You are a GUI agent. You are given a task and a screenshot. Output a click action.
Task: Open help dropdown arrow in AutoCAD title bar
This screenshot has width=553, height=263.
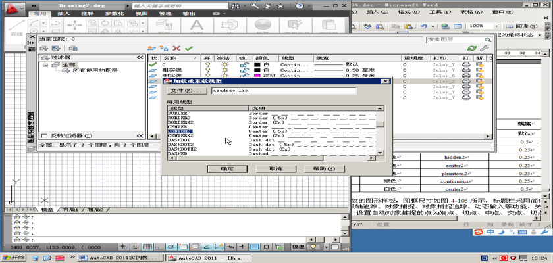308,6
